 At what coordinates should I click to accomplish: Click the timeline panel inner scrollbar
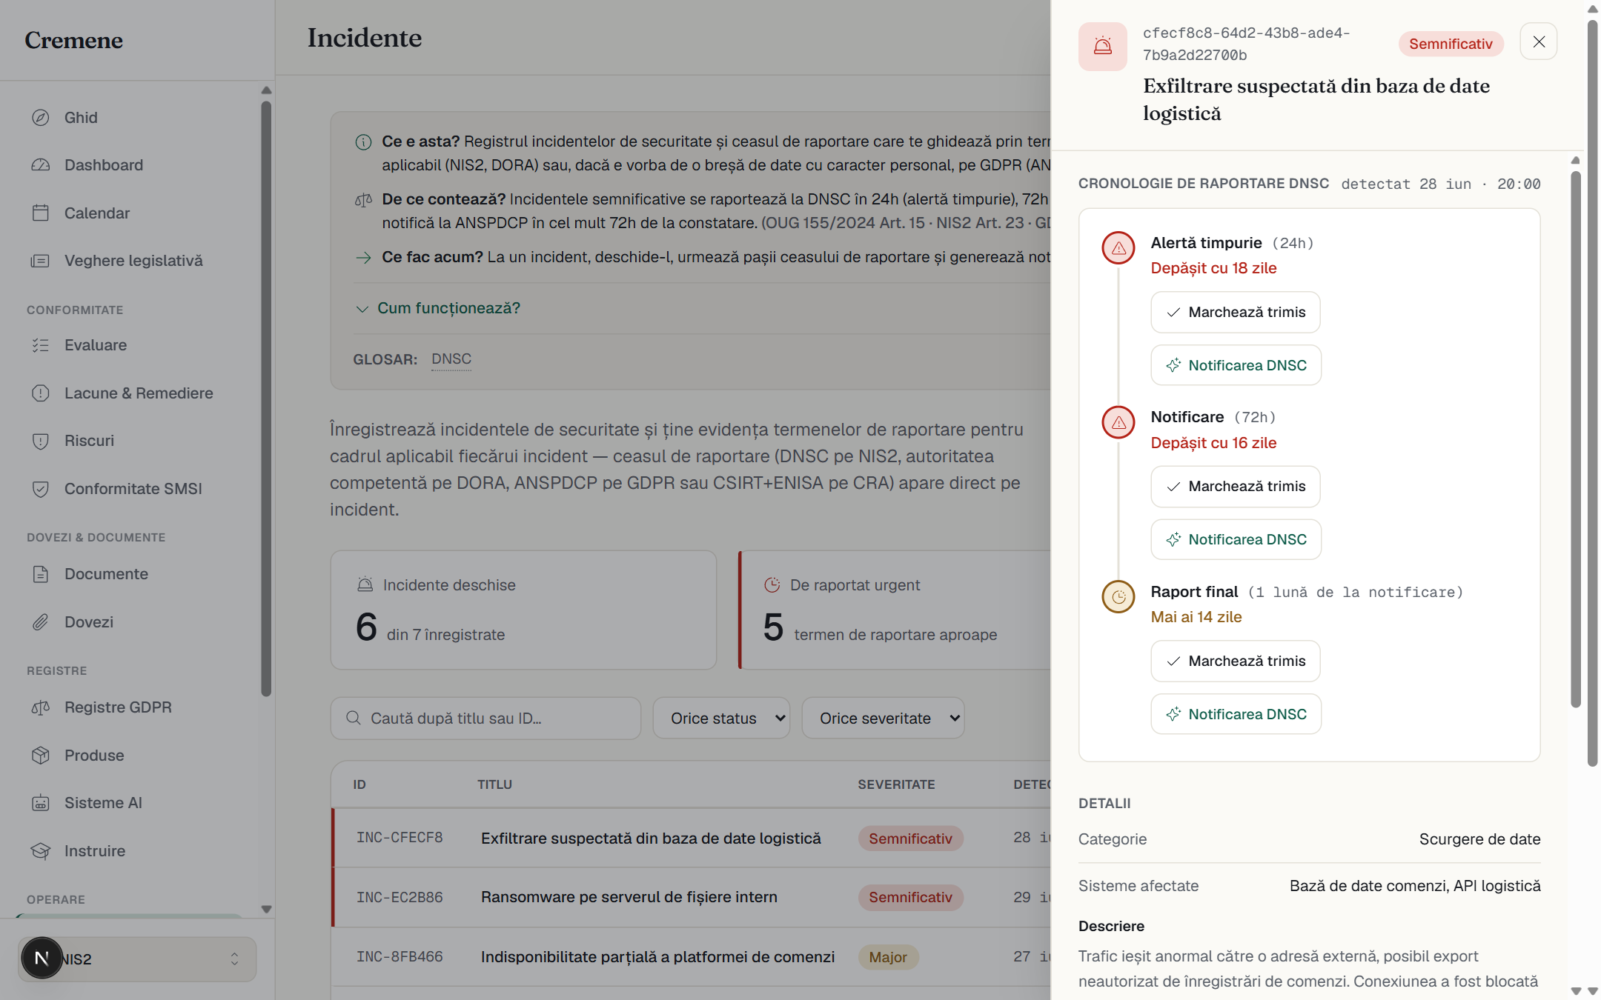(1576, 439)
